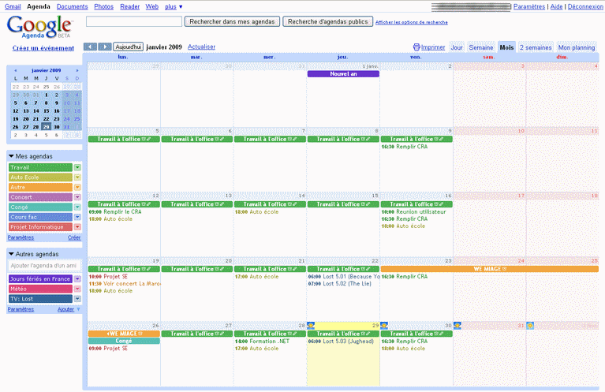Select the Mois view tab
This screenshot has width=605, height=392.
click(x=506, y=47)
